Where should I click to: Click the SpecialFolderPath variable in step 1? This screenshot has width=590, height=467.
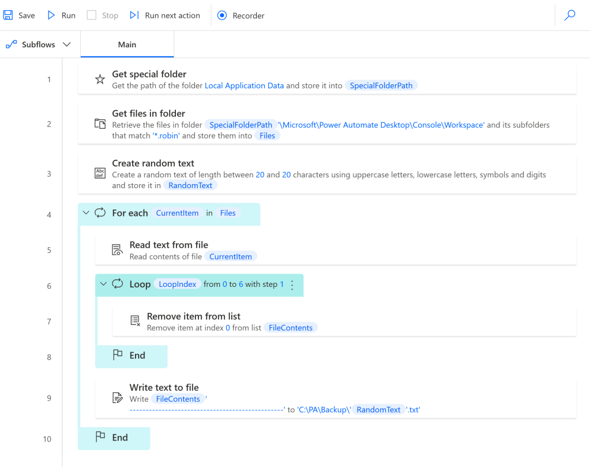381,85
